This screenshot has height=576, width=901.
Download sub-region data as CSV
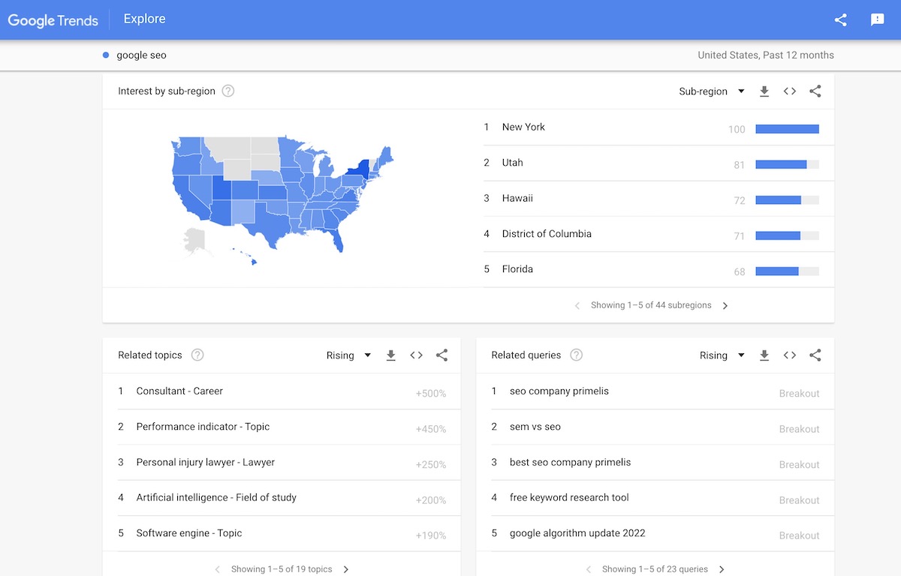(764, 91)
